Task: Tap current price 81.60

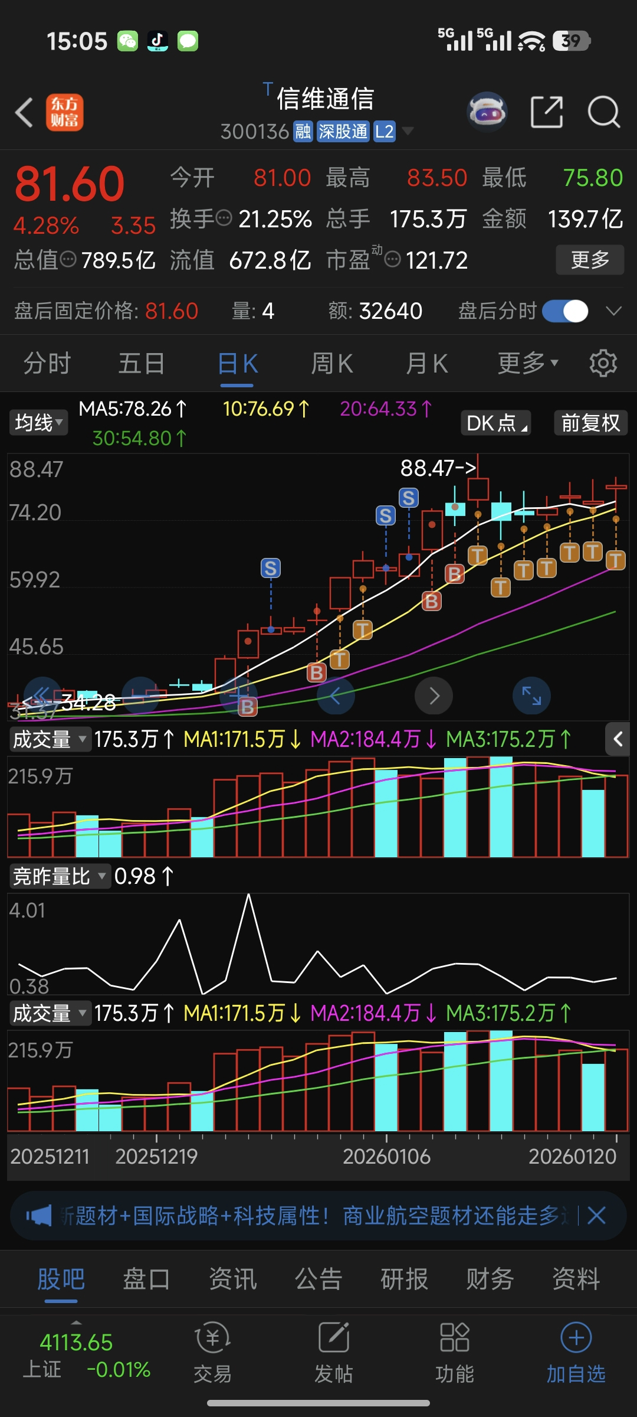Action: (x=70, y=184)
